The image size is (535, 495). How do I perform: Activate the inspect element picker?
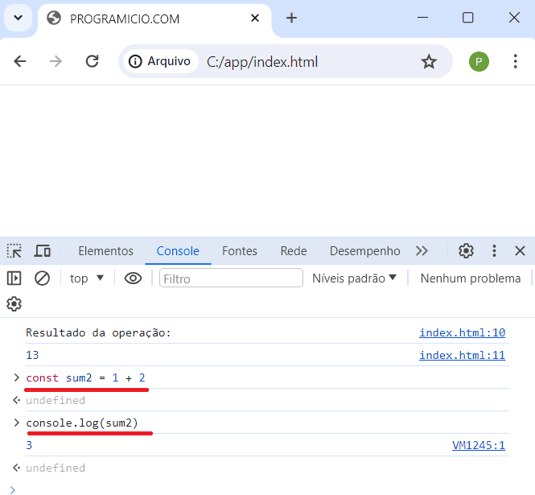pyautogui.click(x=14, y=251)
